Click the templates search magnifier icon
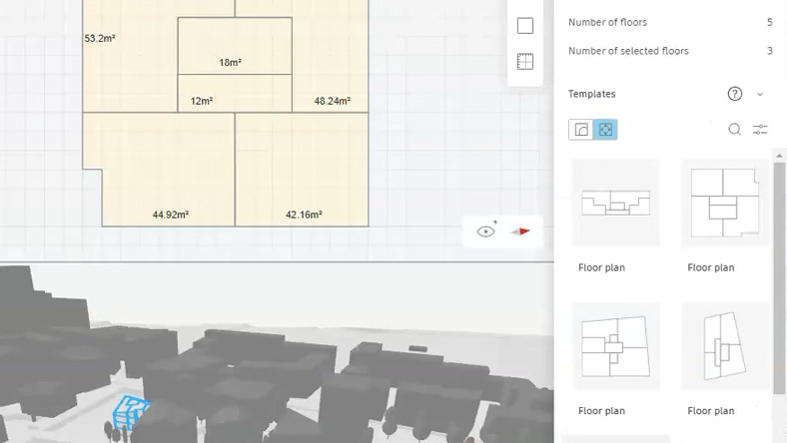Viewport: 787px width, 443px height. [x=734, y=130]
